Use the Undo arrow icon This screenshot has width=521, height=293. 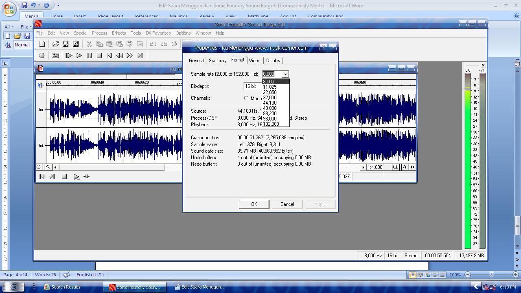(153, 44)
